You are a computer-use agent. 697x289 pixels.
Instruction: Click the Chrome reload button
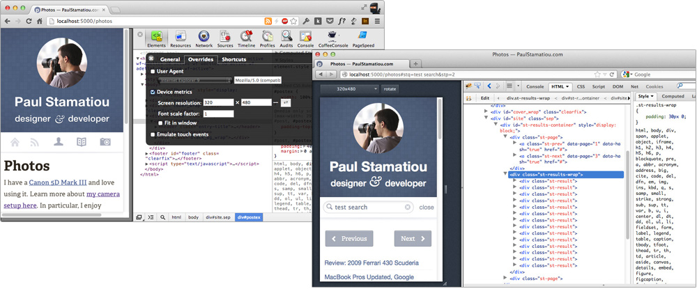point(29,21)
